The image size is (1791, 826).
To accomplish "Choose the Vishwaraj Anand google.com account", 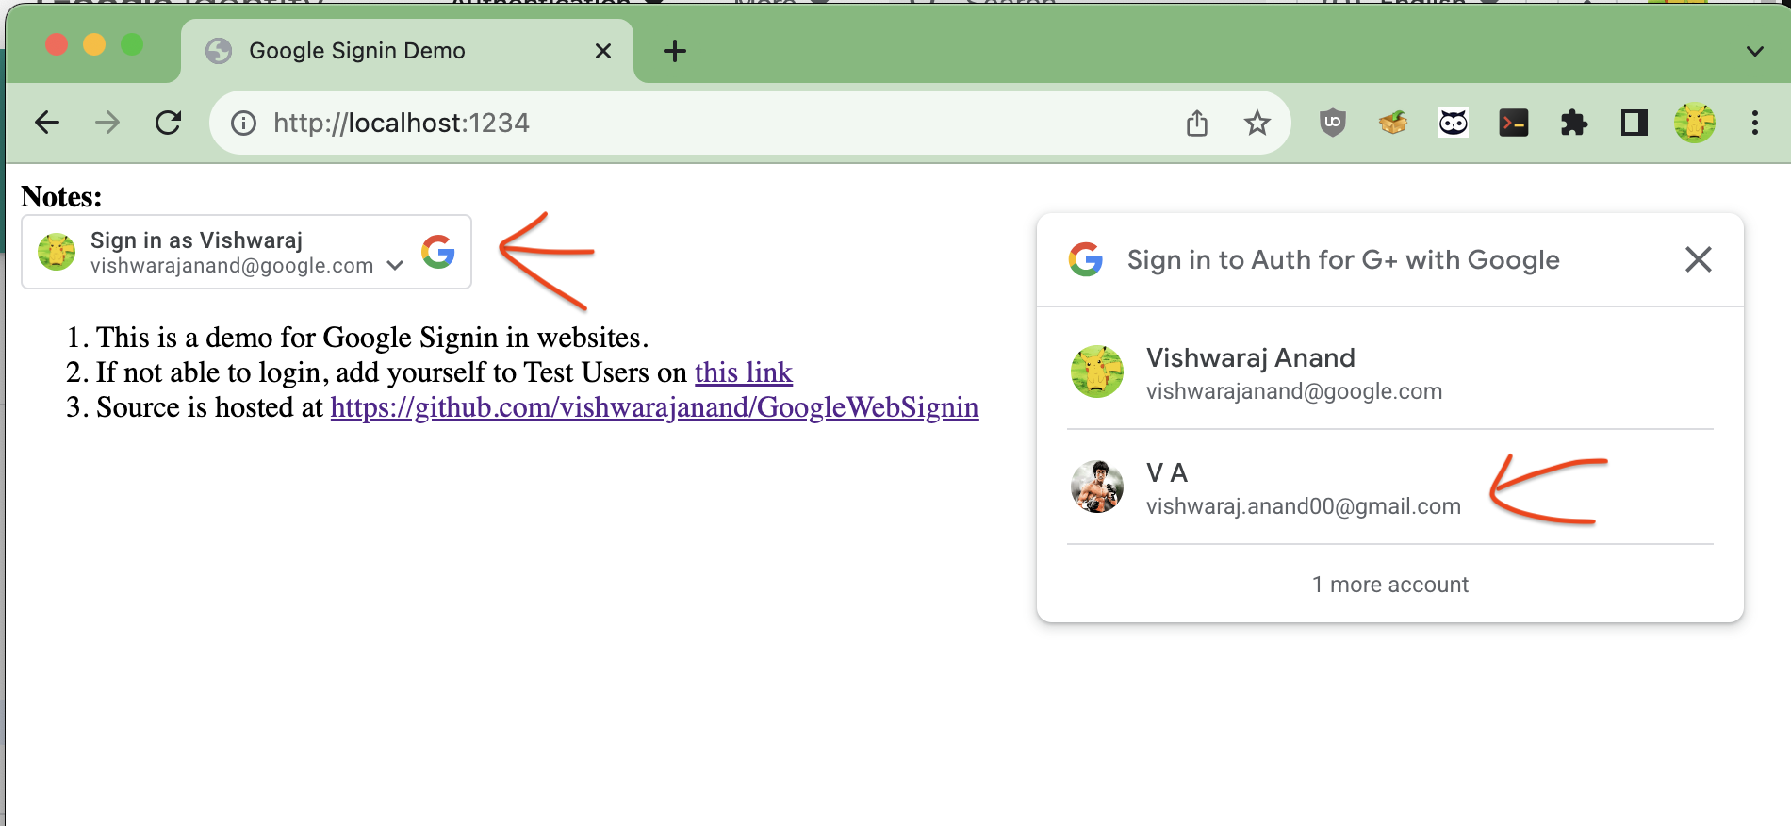I will (x=1390, y=372).
